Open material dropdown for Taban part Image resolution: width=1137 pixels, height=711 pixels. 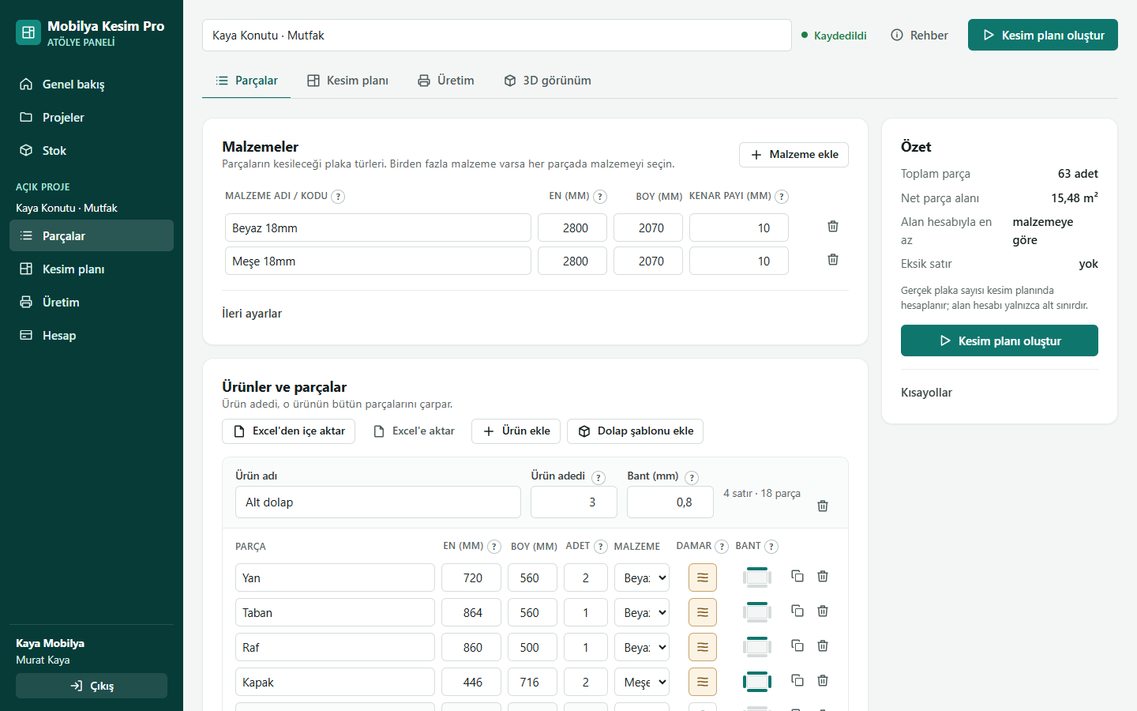tap(642, 612)
